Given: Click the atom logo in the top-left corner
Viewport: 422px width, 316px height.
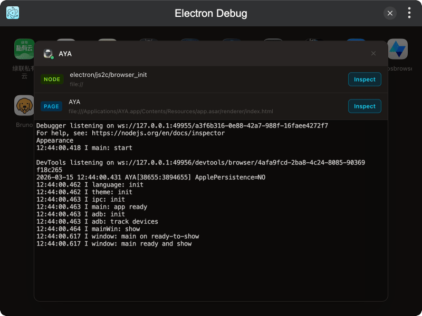Looking at the screenshot, I should tap(12, 12).
